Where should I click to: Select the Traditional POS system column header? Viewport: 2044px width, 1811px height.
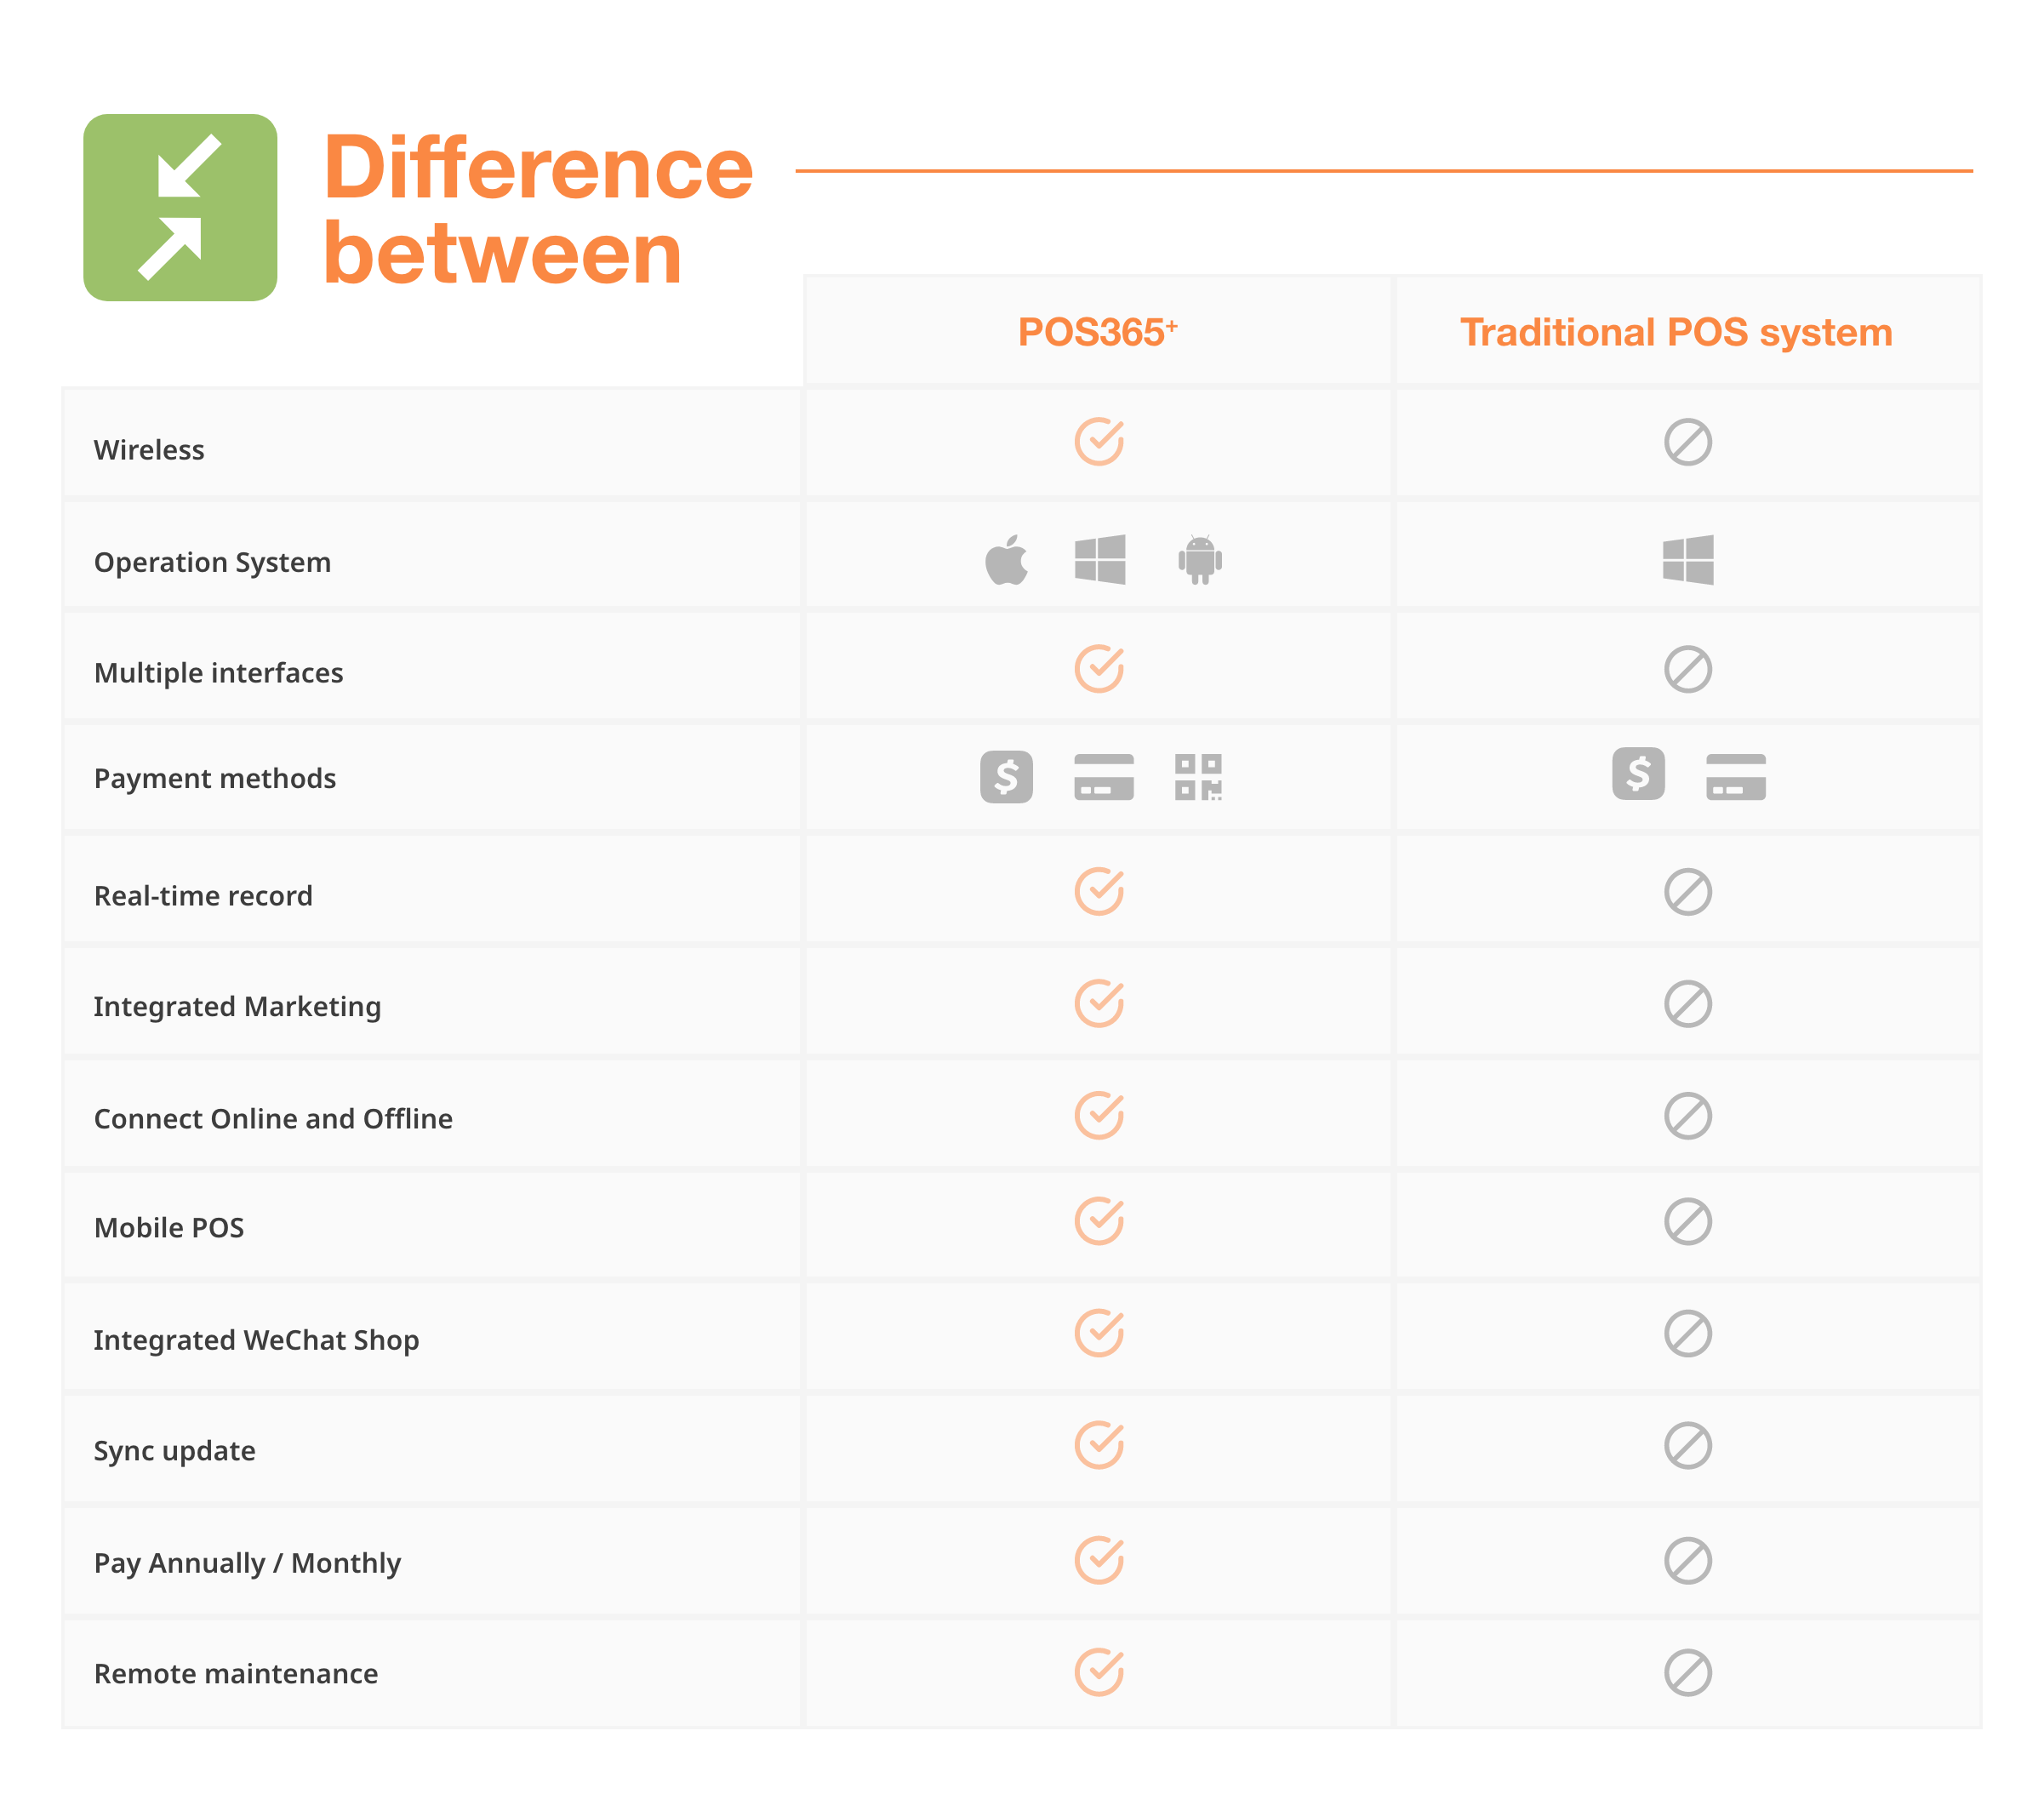tap(1676, 332)
